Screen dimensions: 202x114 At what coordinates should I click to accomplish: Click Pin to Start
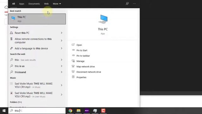point(82,50)
